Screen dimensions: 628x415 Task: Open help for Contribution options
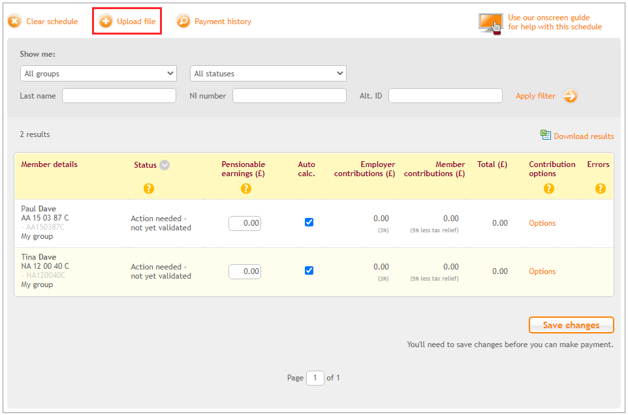549,188
